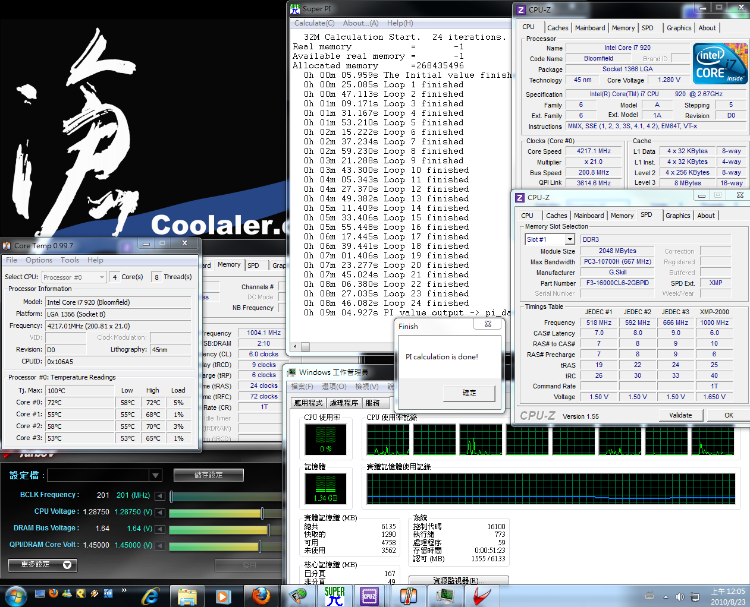
Task: Open the File menu in Core Temp
Action: click(x=11, y=260)
